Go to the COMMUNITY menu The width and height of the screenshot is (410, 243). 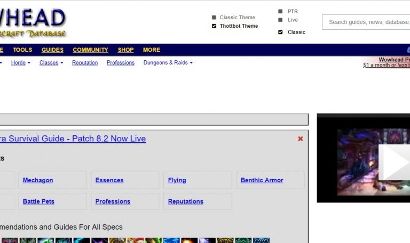pyautogui.click(x=90, y=50)
